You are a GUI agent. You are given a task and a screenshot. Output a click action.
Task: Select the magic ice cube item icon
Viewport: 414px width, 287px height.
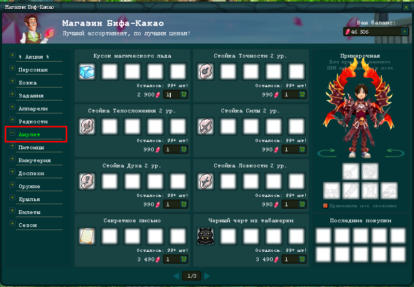(x=87, y=71)
